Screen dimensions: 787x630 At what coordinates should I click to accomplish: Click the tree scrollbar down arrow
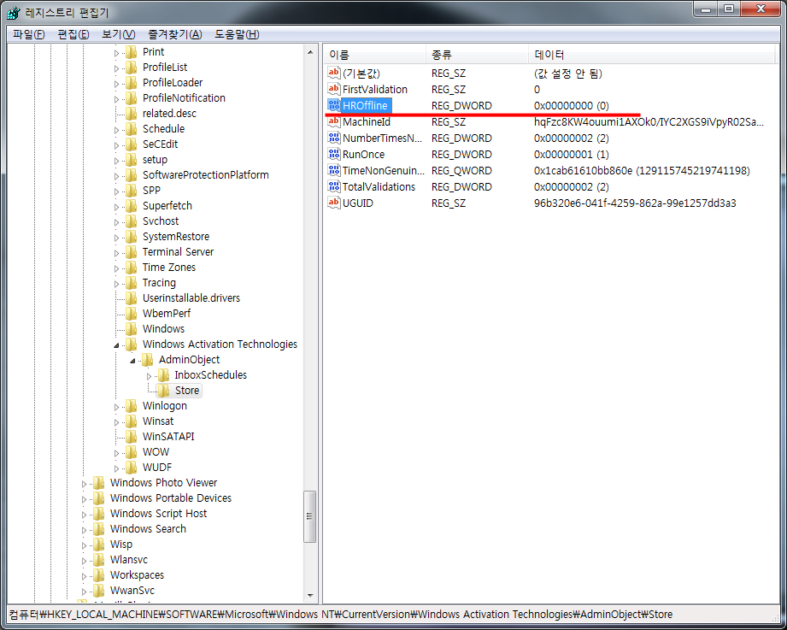(310, 596)
